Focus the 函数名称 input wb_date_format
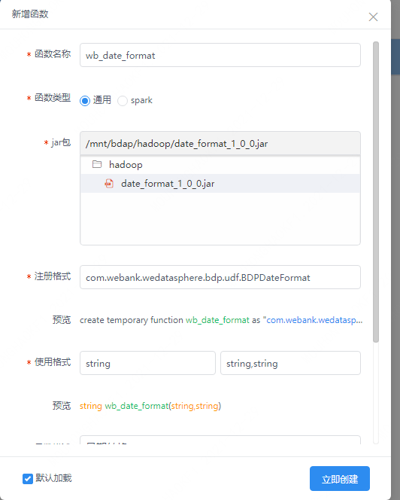Image resolution: width=400 pixels, height=500 pixels. [x=220, y=55]
